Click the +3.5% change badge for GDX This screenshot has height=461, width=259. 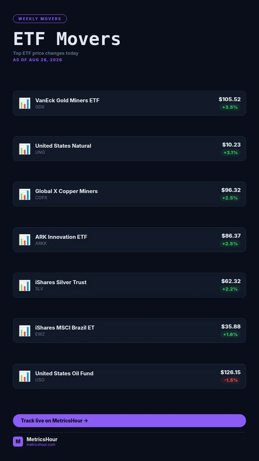coord(230,107)
